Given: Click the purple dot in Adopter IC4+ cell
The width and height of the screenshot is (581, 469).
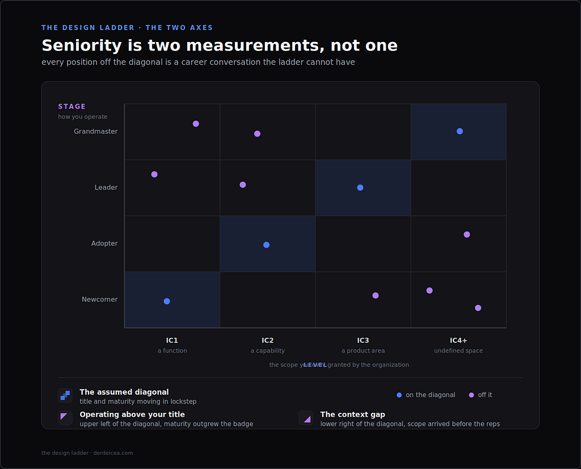Looking at the screenshot, I should (467, 235).
